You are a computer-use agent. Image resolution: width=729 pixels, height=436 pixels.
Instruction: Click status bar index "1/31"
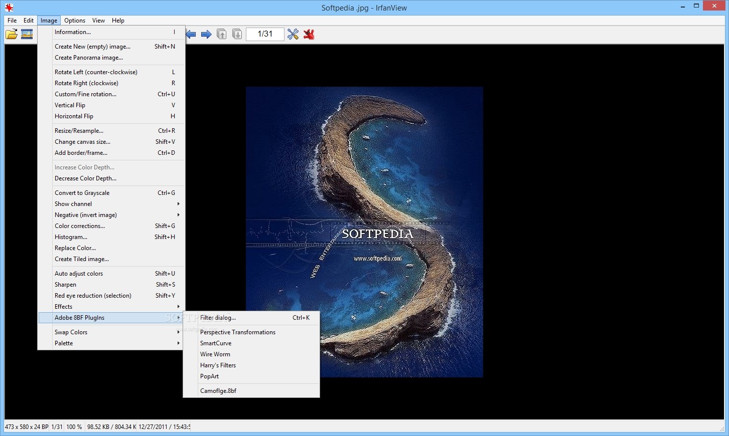click(x=57, y=427)
